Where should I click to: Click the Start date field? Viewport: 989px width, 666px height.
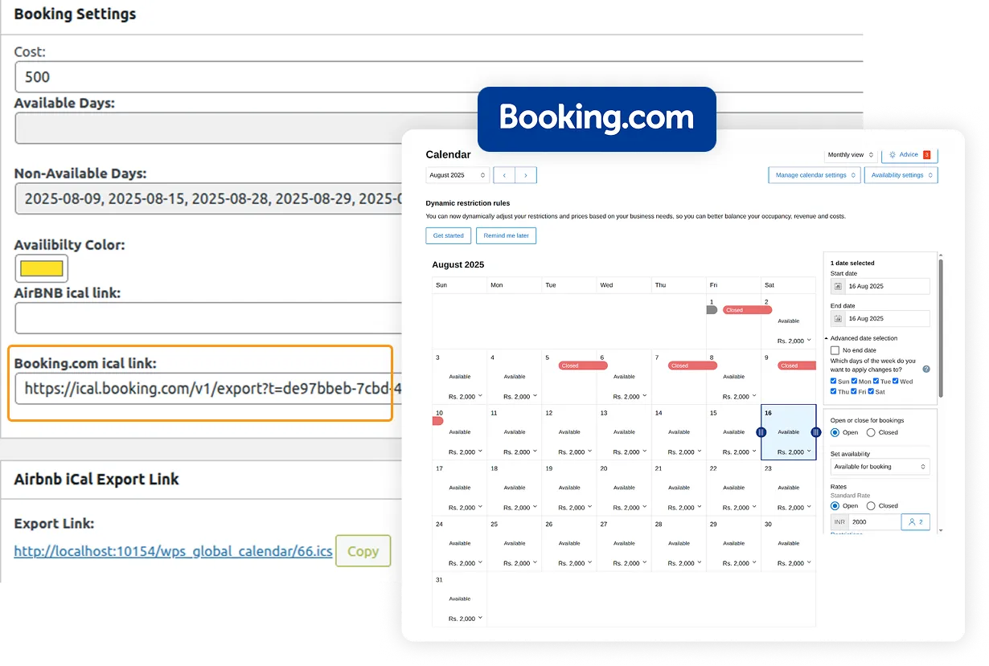click(x=880, y=286)
